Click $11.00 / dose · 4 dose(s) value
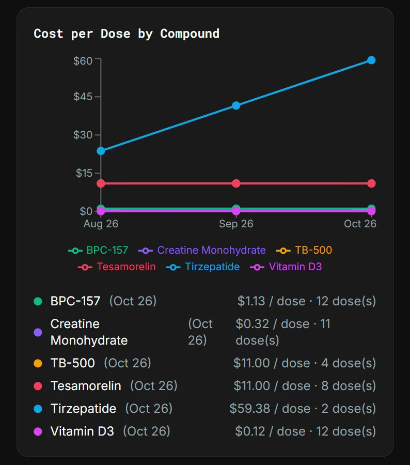The image size is (410, 465). coord(305,363)
